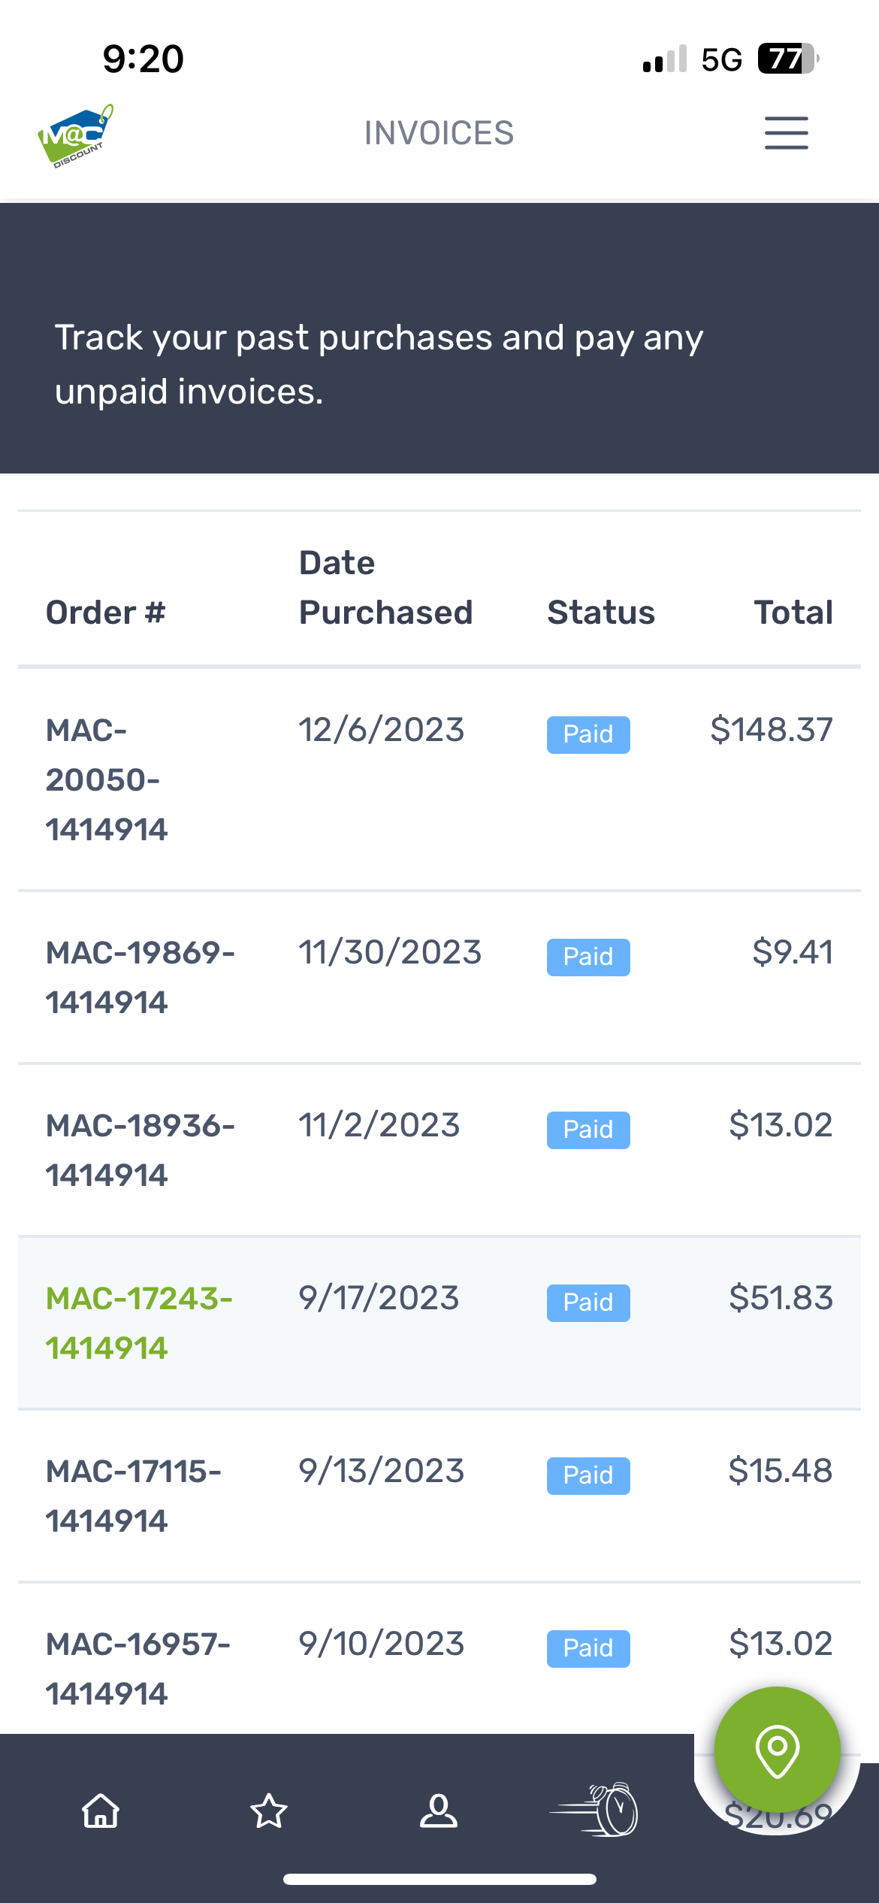
Task: Click the Paid badge on invoice MAC-16957-1414914
Action: click(588, 1649)
